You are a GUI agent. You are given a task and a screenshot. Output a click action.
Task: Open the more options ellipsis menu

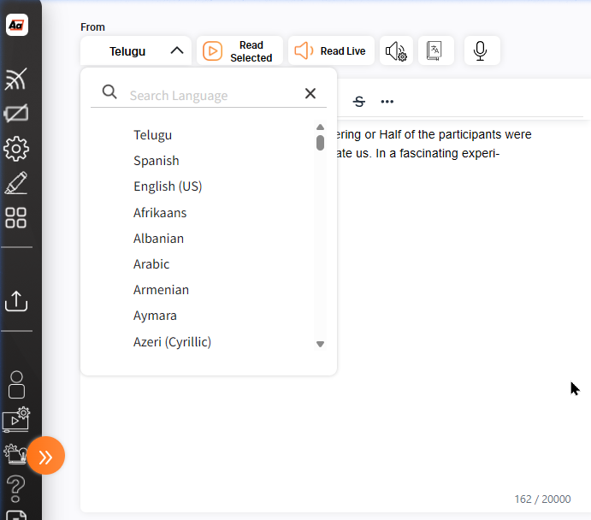[387, 102]
